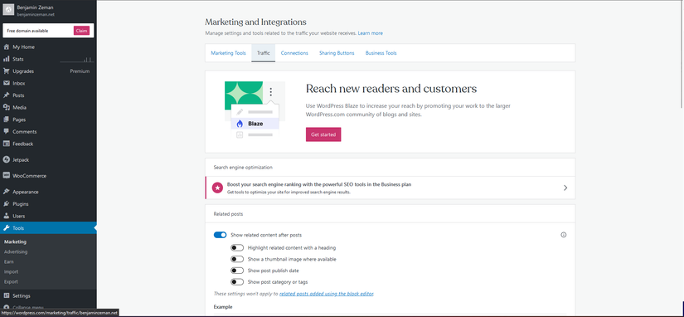Enable Show post publish date toggle
684x317 pixels.
click(x=237, y=271)
